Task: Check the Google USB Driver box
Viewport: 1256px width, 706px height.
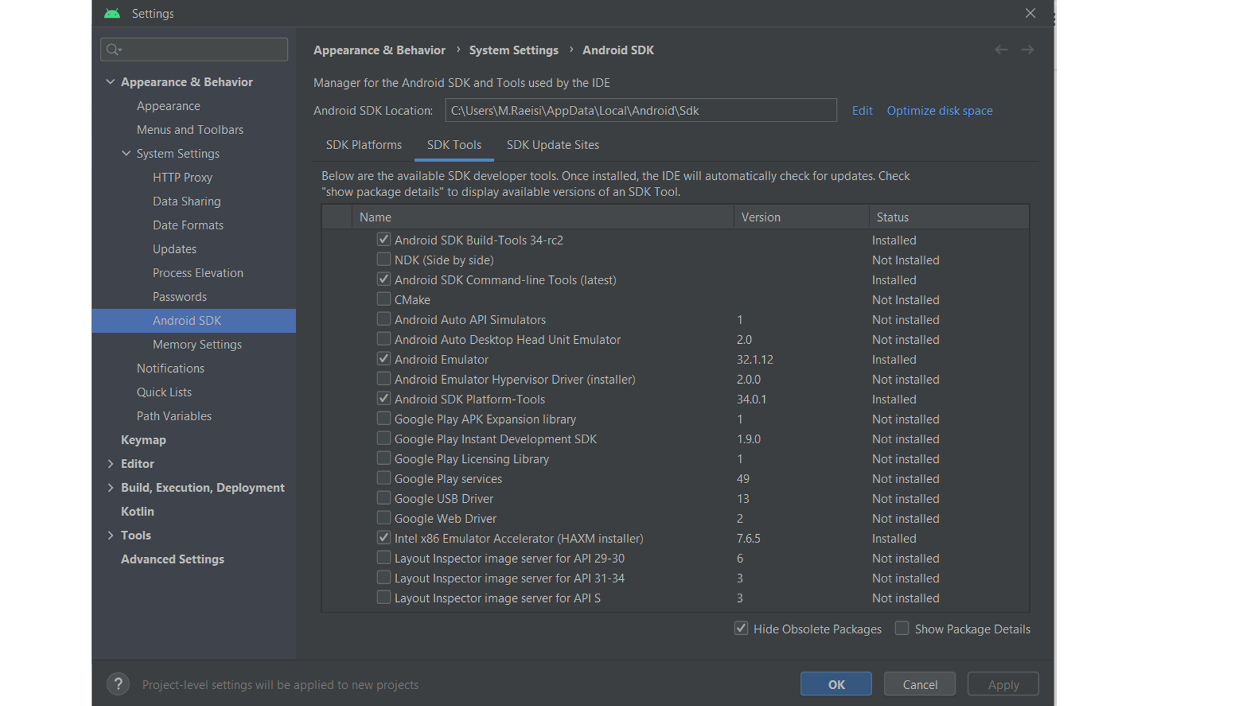Action: point(384,498)
